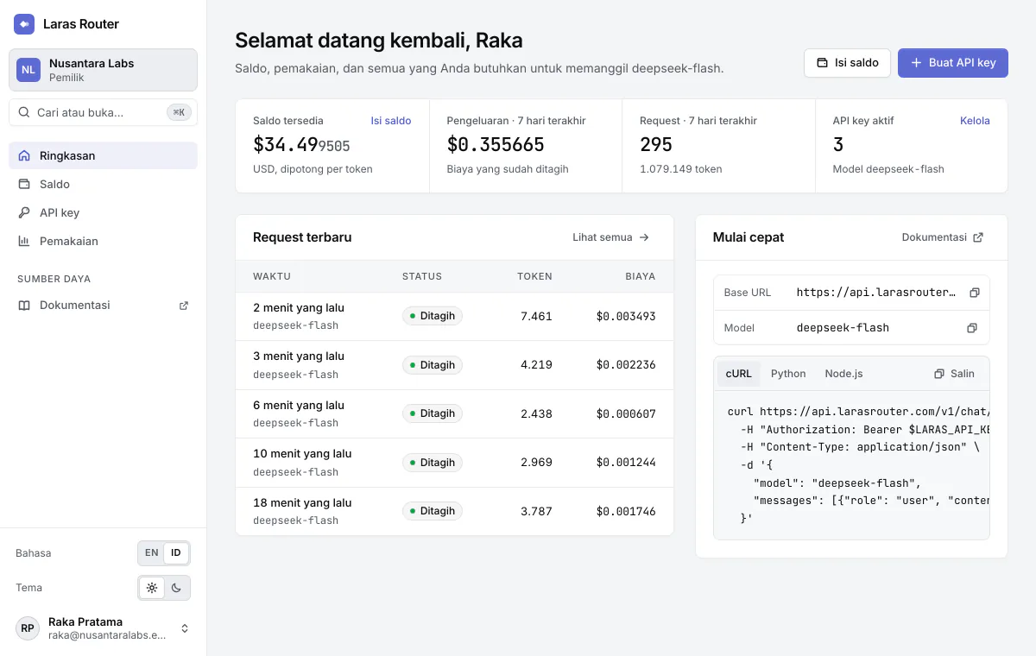Viewport: 1036px width, 656px height.
Task: Click the spend value $0.355665
Action: pyautogui.click(x=496, y=145)
